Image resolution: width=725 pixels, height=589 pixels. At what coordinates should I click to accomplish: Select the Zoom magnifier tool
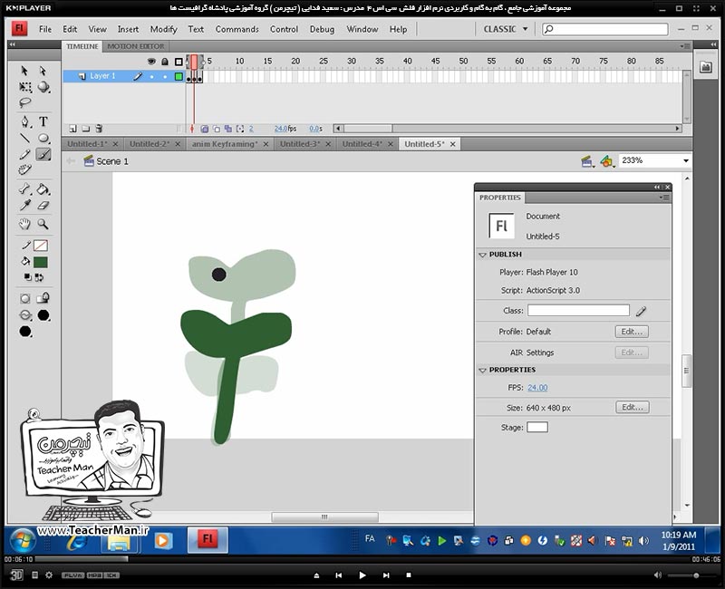pos(43,224)
